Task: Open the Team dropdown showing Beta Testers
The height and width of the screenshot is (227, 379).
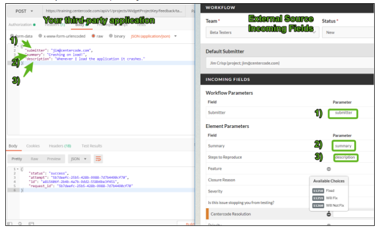Action: click(x=262, y=32)
